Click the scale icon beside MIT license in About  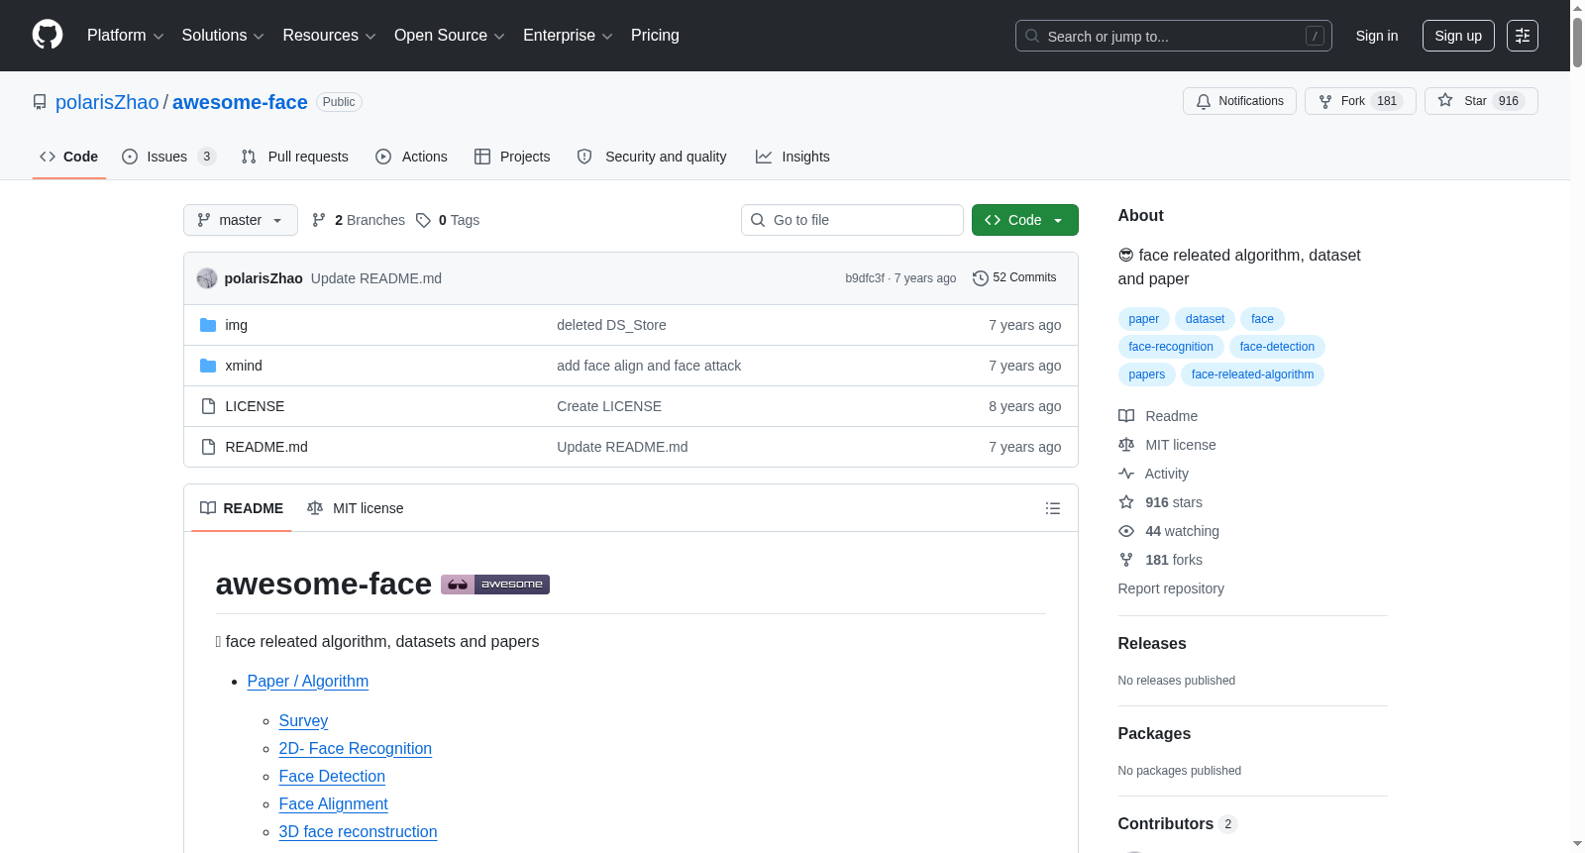1126,445
